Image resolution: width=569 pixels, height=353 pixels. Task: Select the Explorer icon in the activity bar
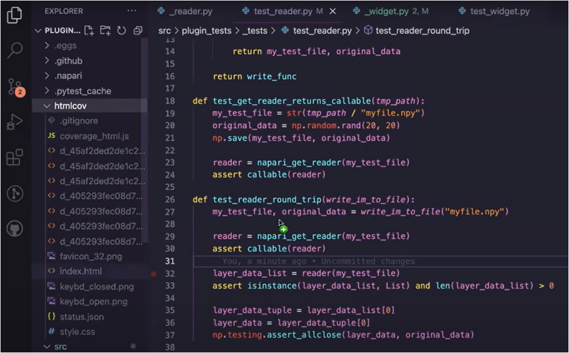[x=14, y=16]
